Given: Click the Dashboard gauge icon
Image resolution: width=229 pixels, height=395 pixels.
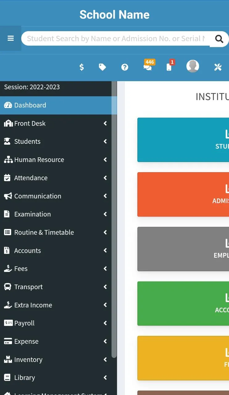Looking at the screenshot, I should (x=8, y=105).
